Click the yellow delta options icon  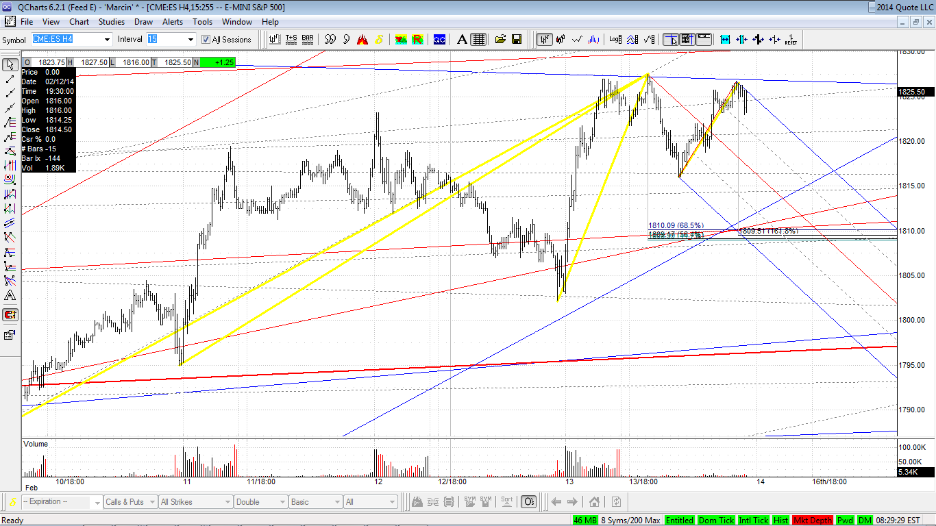point(379,39)
